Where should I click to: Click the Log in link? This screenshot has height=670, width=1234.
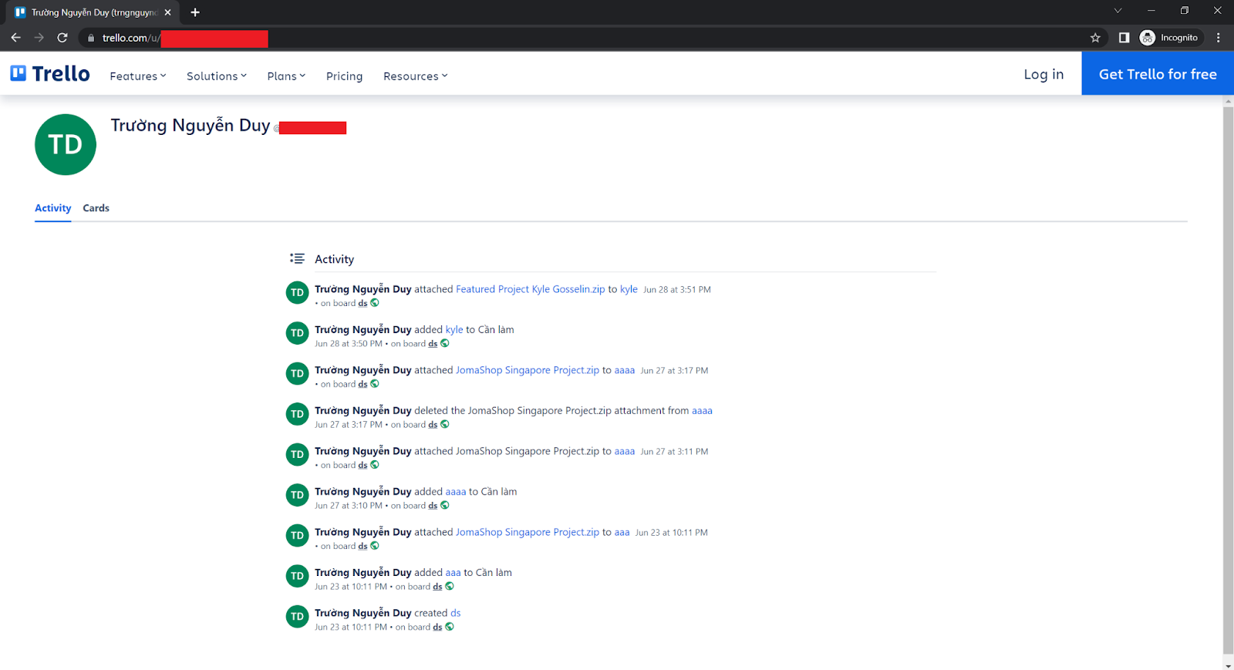click(x=1043, y=74)
